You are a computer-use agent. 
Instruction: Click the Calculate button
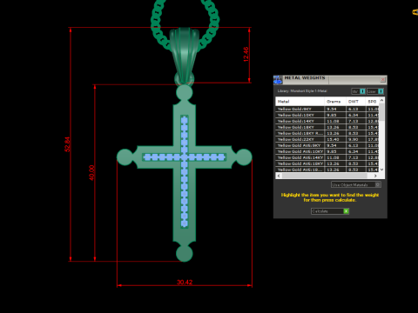330,211
